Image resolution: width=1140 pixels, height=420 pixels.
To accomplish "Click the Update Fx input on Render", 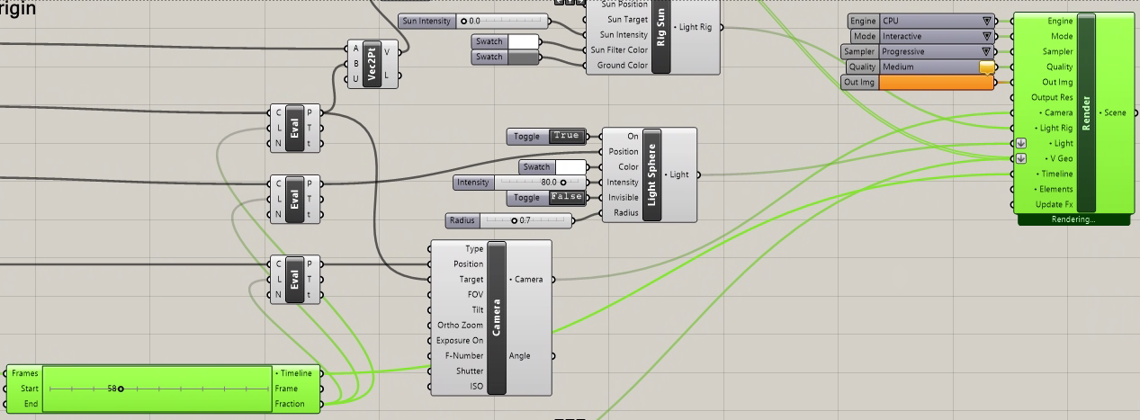I will pos(1055,204).
